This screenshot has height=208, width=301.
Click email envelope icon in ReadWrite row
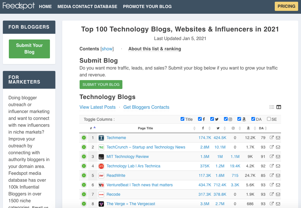tap(278, 175)
